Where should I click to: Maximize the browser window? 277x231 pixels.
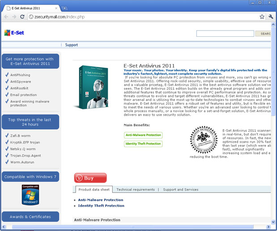pos(260,3)
